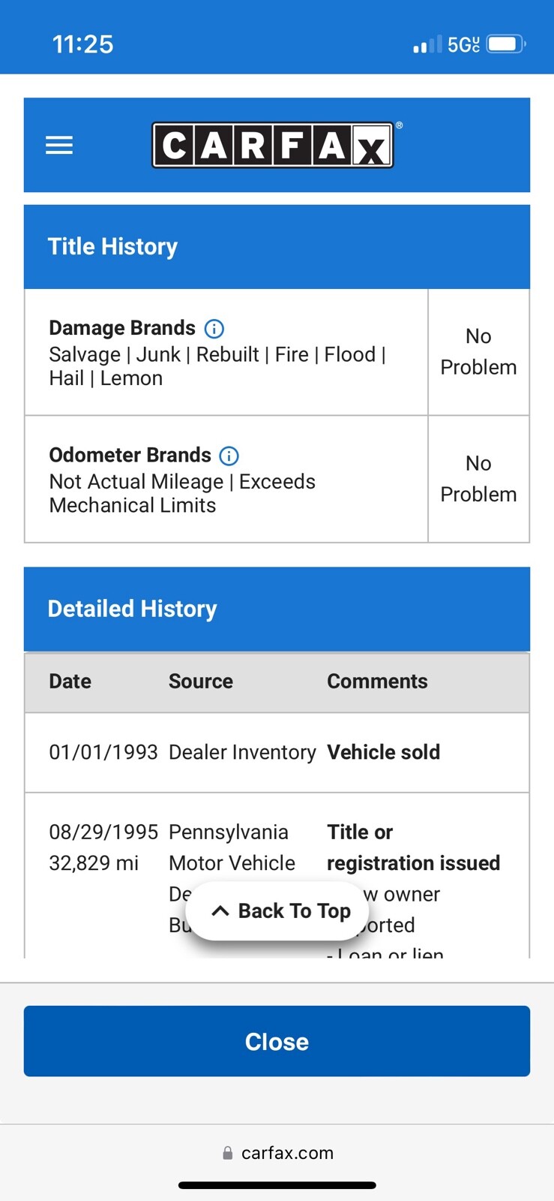This screenshot has width=554, height=1201.
Task: Tap the 11:25 clock in status bar
Action: pos(83,44)
